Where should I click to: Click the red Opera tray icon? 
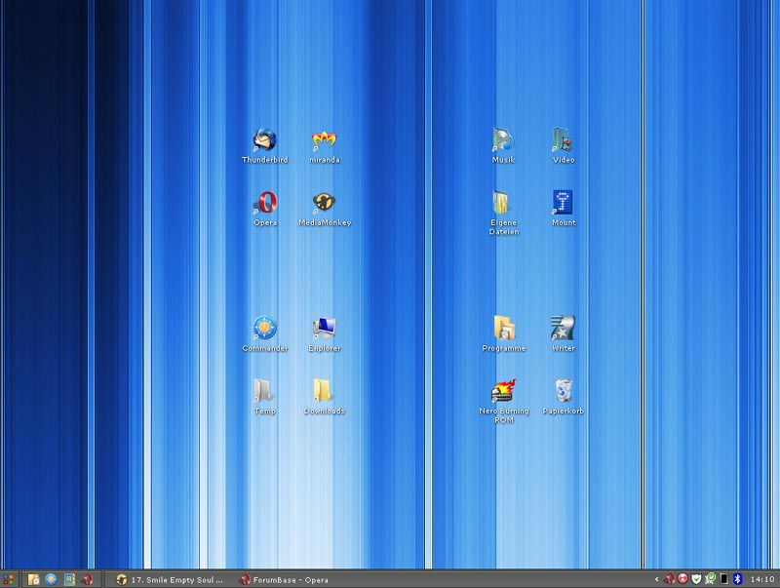click(x=670, y=578)
